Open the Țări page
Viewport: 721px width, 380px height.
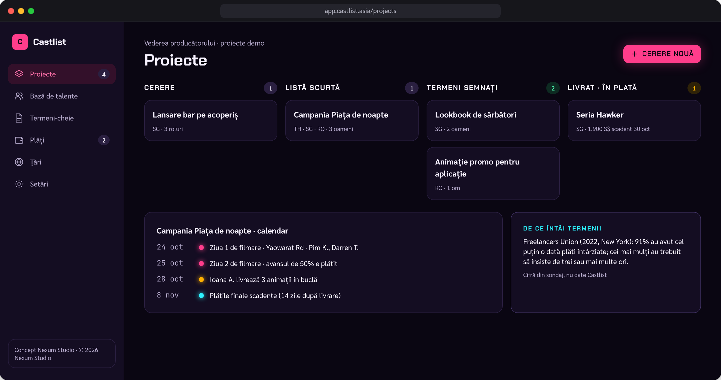tap(62, 162)
